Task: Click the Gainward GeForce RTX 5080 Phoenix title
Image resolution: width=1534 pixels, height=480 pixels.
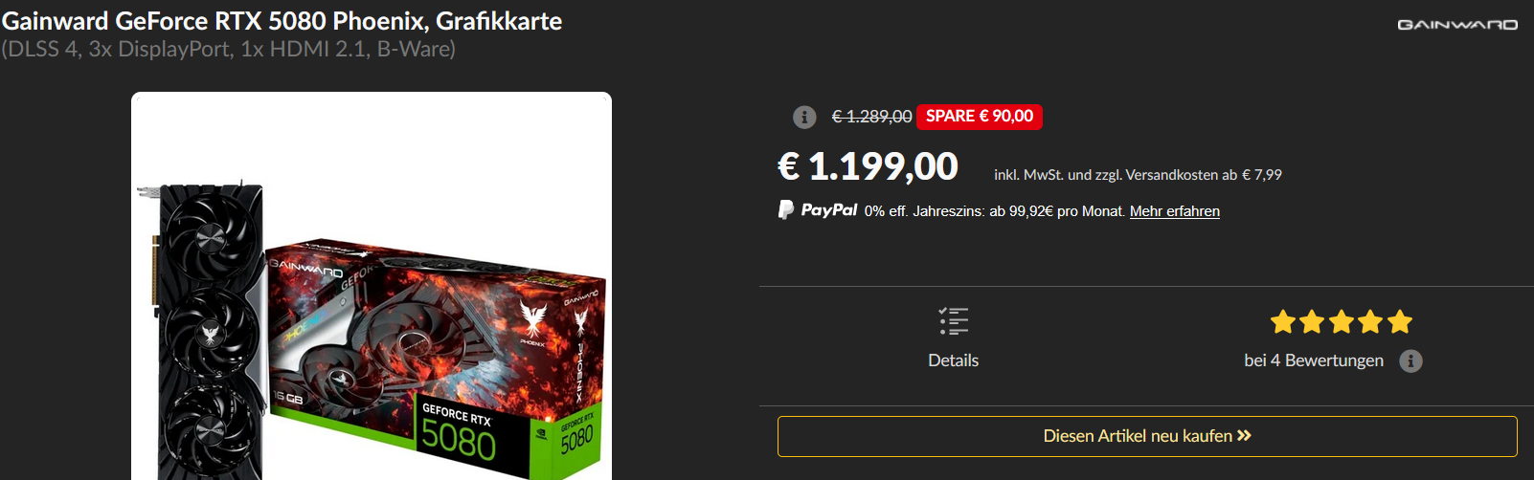Action: (x=282, y=21)
